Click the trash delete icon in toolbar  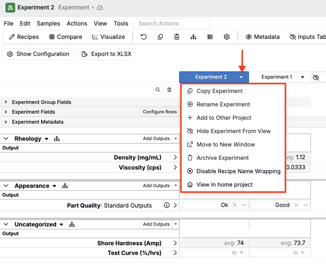coord(177,37)
